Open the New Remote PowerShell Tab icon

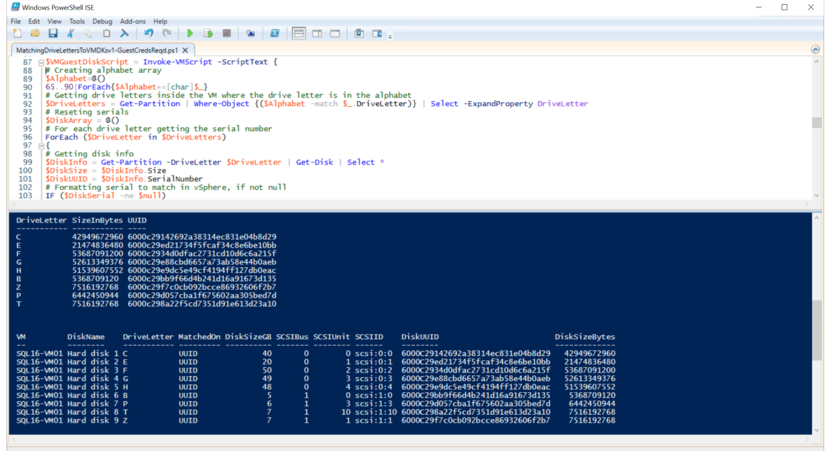(250, 33)
